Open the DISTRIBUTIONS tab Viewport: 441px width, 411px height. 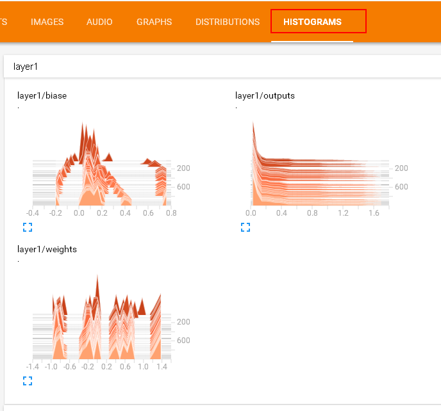coord(228,22)
